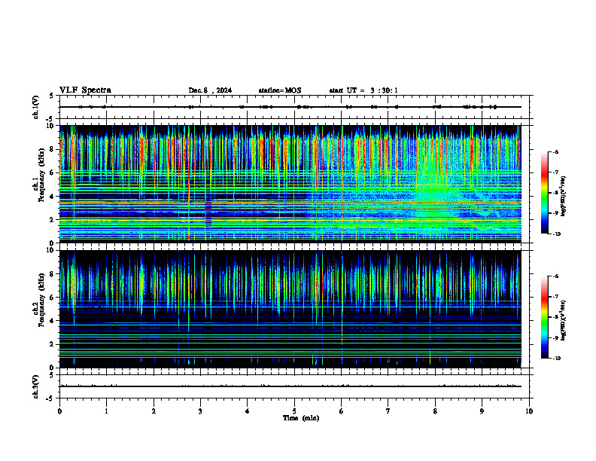Click the ch.3 voltage waveform trace
The image size is (596, 461).
[x=290, y=386]
